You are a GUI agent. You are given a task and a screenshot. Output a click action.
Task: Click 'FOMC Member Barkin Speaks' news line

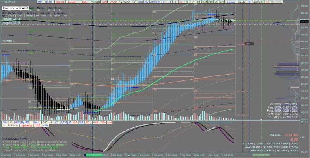[46, 144]
